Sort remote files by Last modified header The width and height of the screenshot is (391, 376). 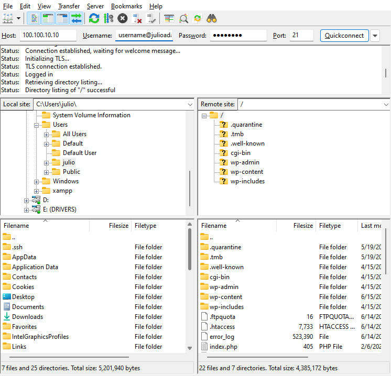(x=371, y=226)
